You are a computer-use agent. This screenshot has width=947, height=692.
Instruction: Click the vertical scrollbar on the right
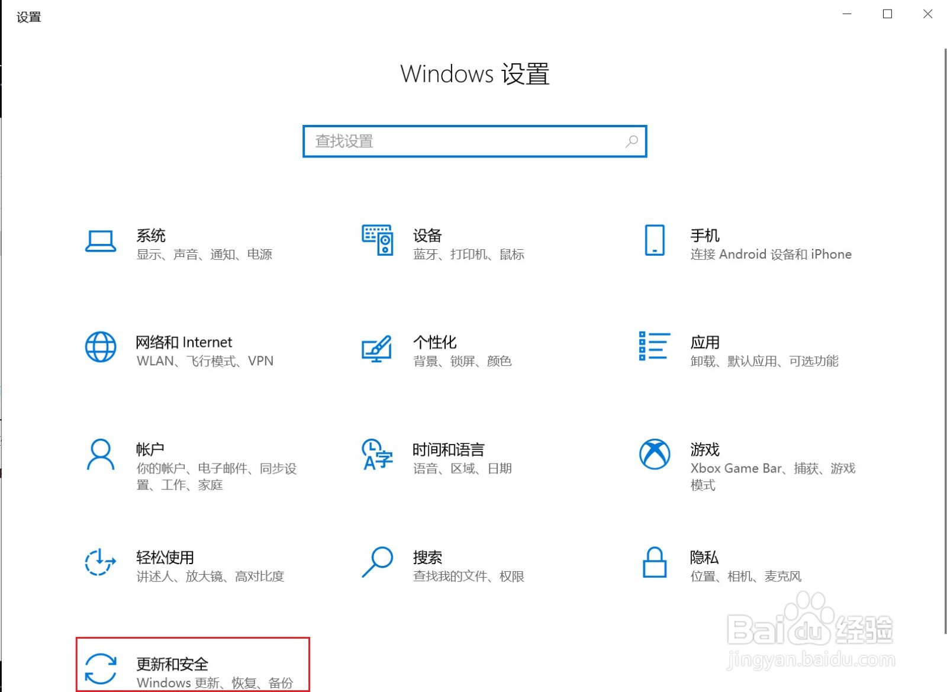coord(945,340)
